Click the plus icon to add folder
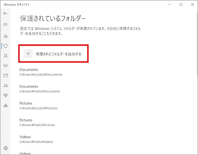Viewport: 198px width, 155px height. [x=28, y=54]
